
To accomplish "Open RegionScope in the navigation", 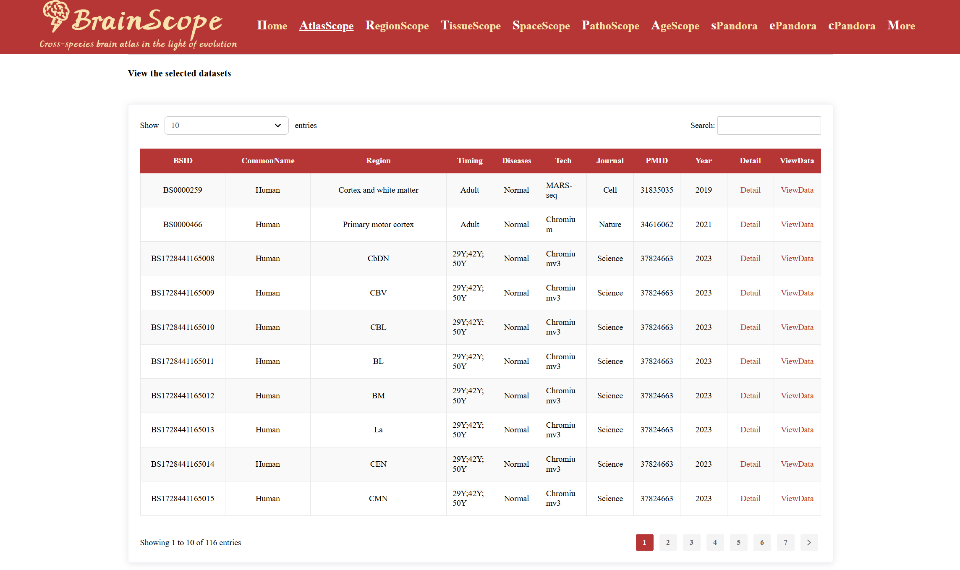I will pos(397,26).
